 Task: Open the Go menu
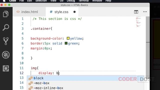click(x=61, y=1)
